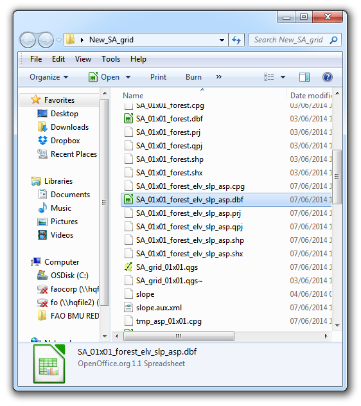Sort by Name column header
Viewport: 361px width, 406px height.
click(133, 96)
